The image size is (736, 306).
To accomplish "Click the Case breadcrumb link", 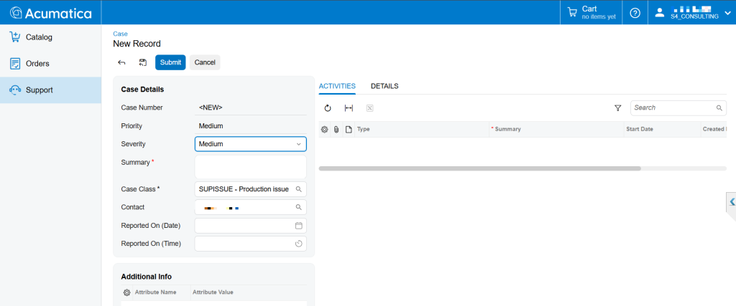I will tap(120, 34).
